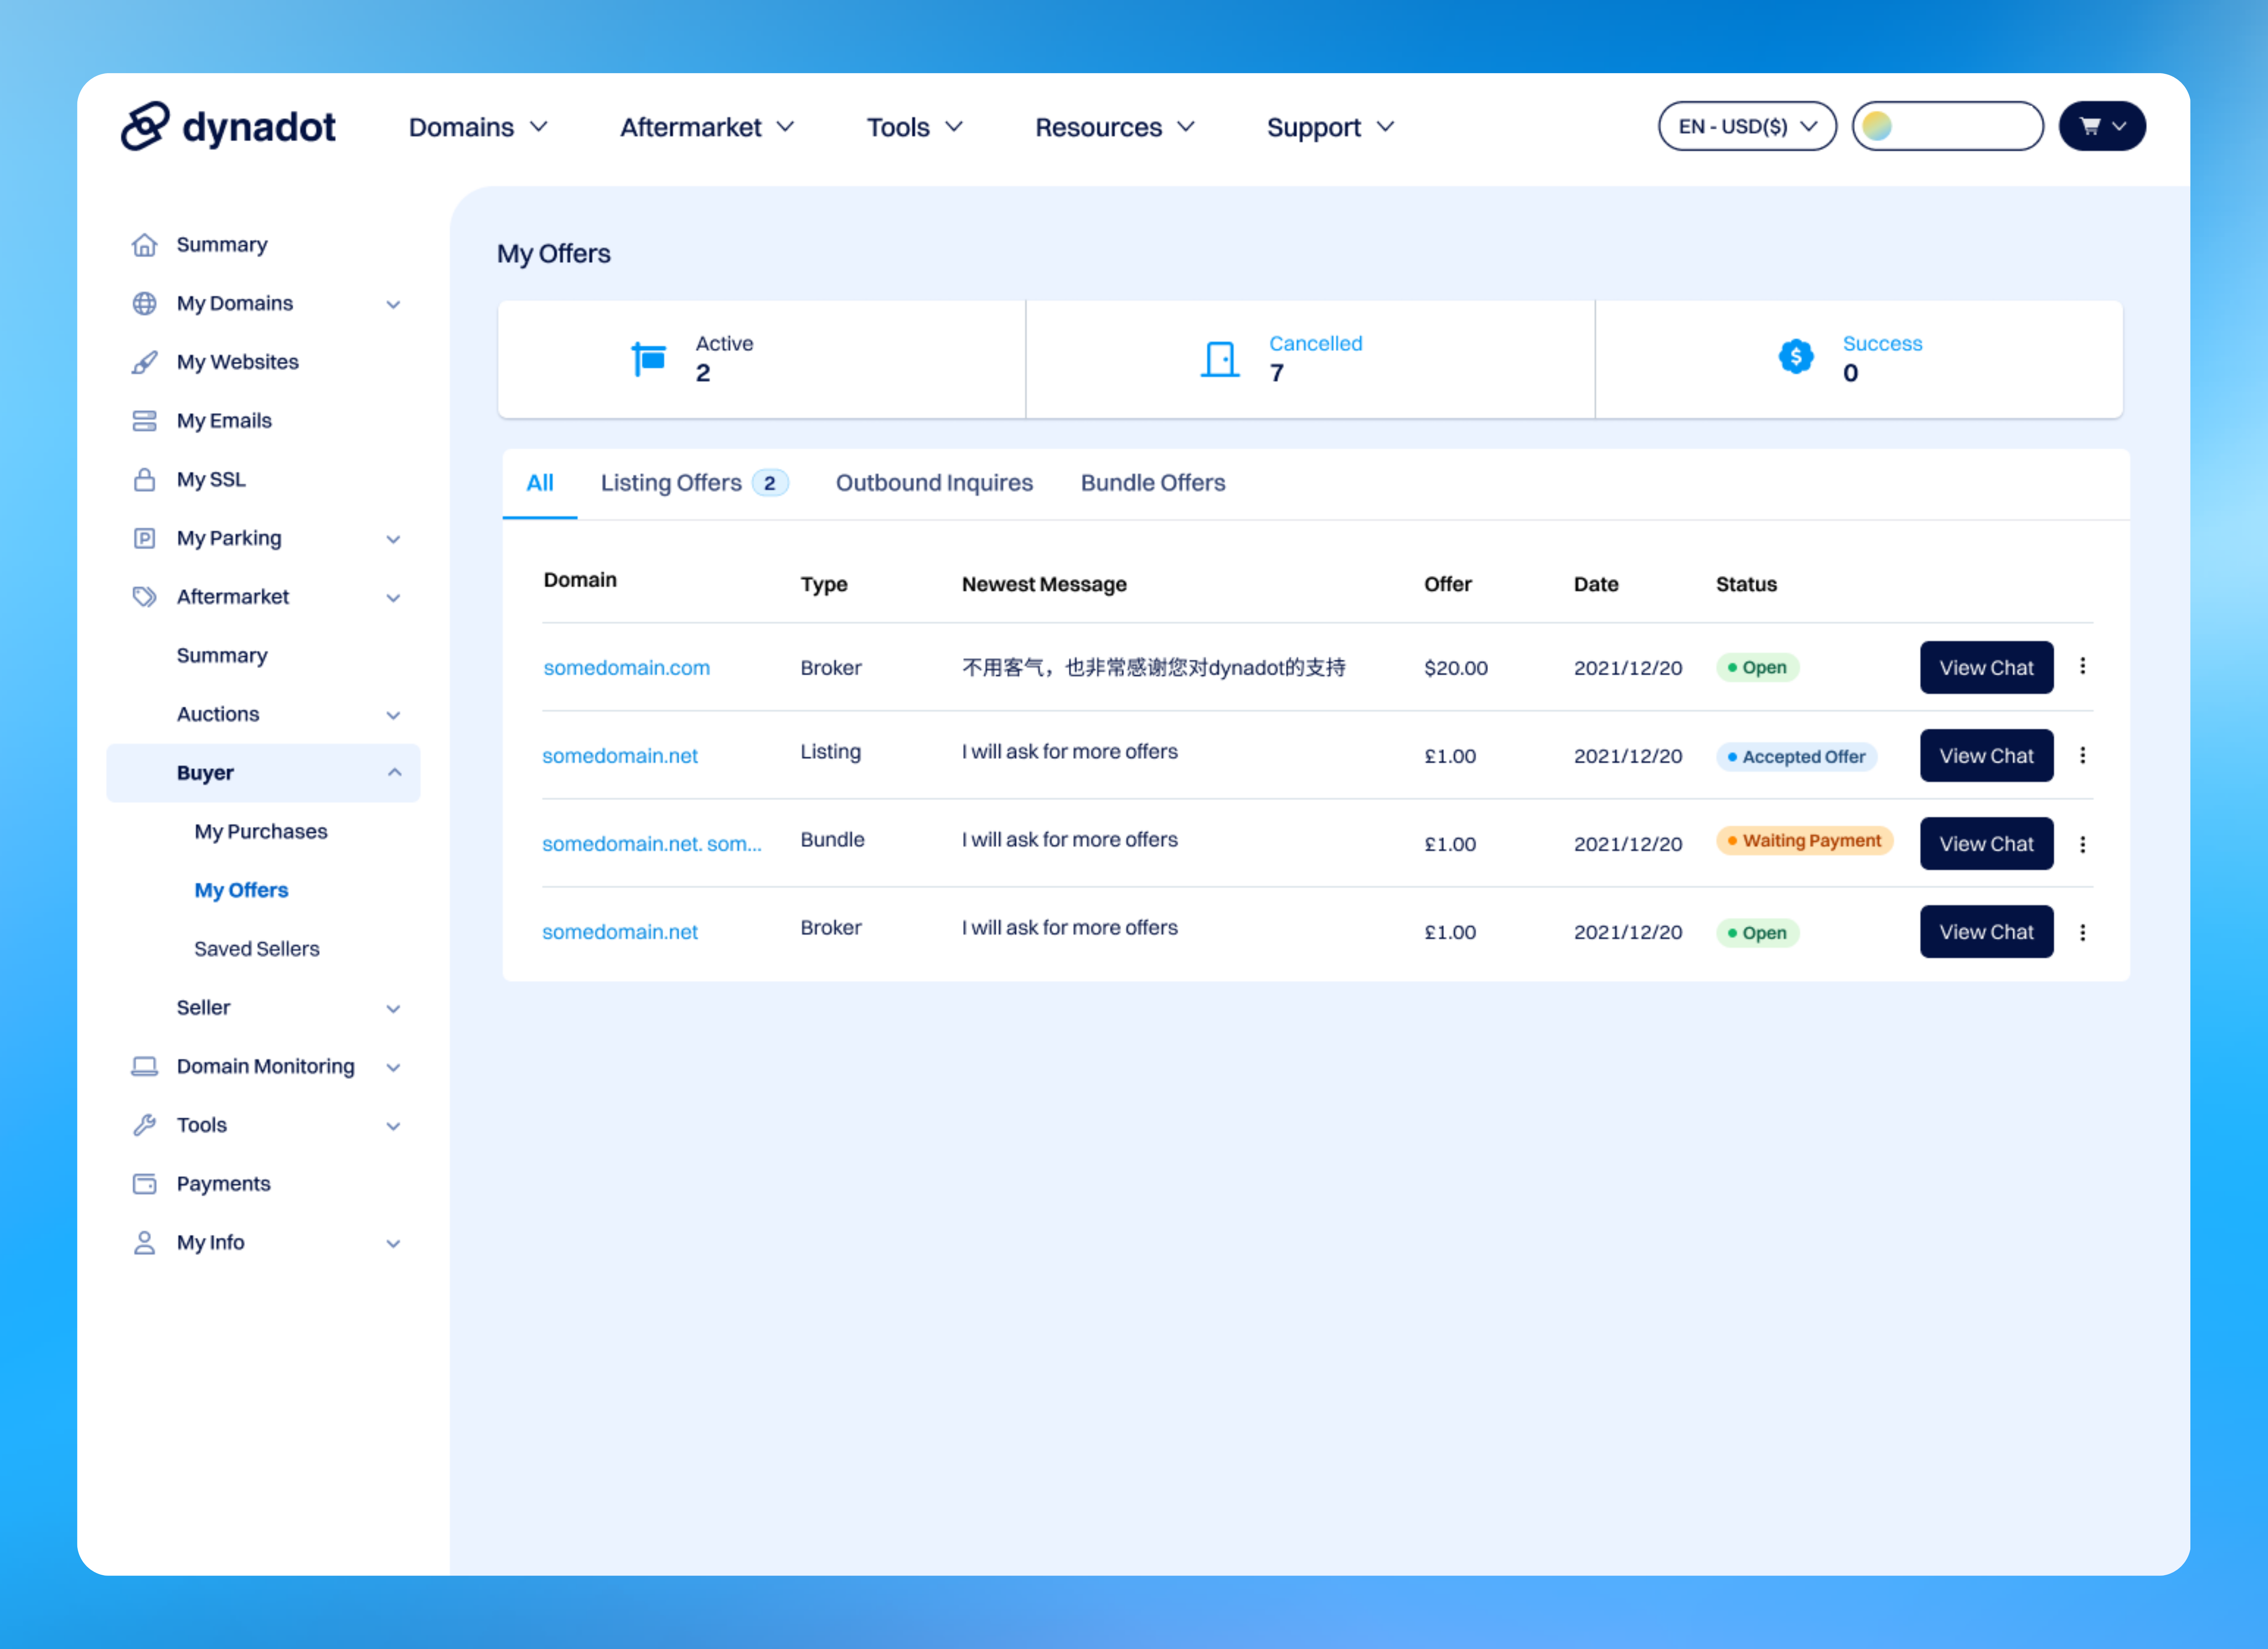This screenshot has width=2268, height=1649.
Task: Expand My Parking chevron in sidebar
Action: point(393,540)
